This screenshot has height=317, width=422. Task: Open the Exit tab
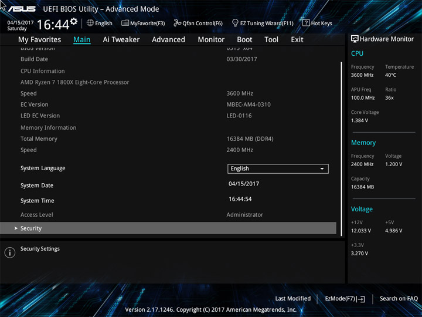pos(297,40)
